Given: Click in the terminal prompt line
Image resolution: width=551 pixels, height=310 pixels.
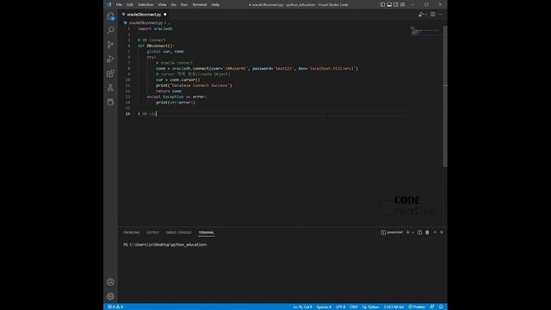Looking at the screenshot, I should point(165,245).
